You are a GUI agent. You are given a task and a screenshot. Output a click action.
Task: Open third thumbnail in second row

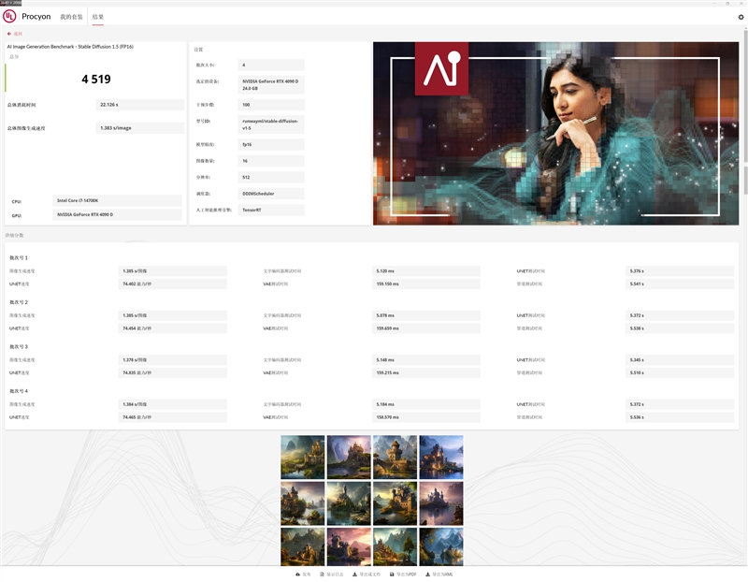(395, 503)
